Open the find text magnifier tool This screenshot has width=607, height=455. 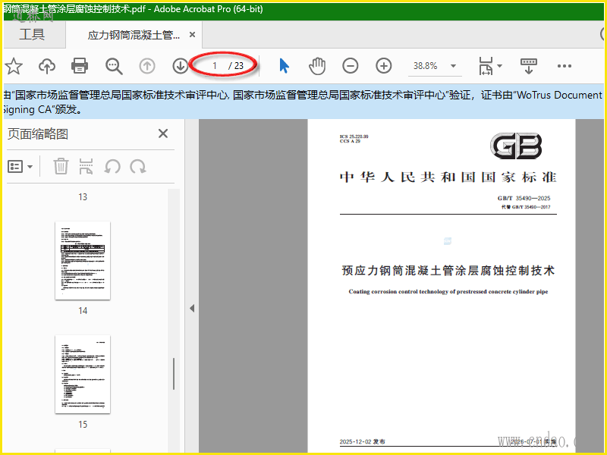(x=114, y=66)
